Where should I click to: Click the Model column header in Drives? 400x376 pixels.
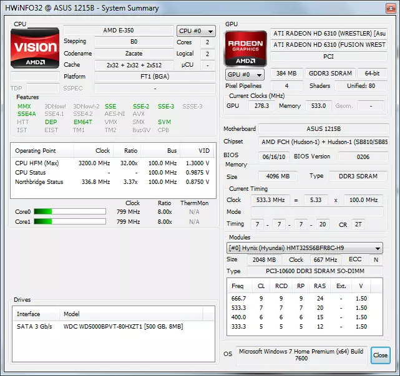[x=132, y=314]
